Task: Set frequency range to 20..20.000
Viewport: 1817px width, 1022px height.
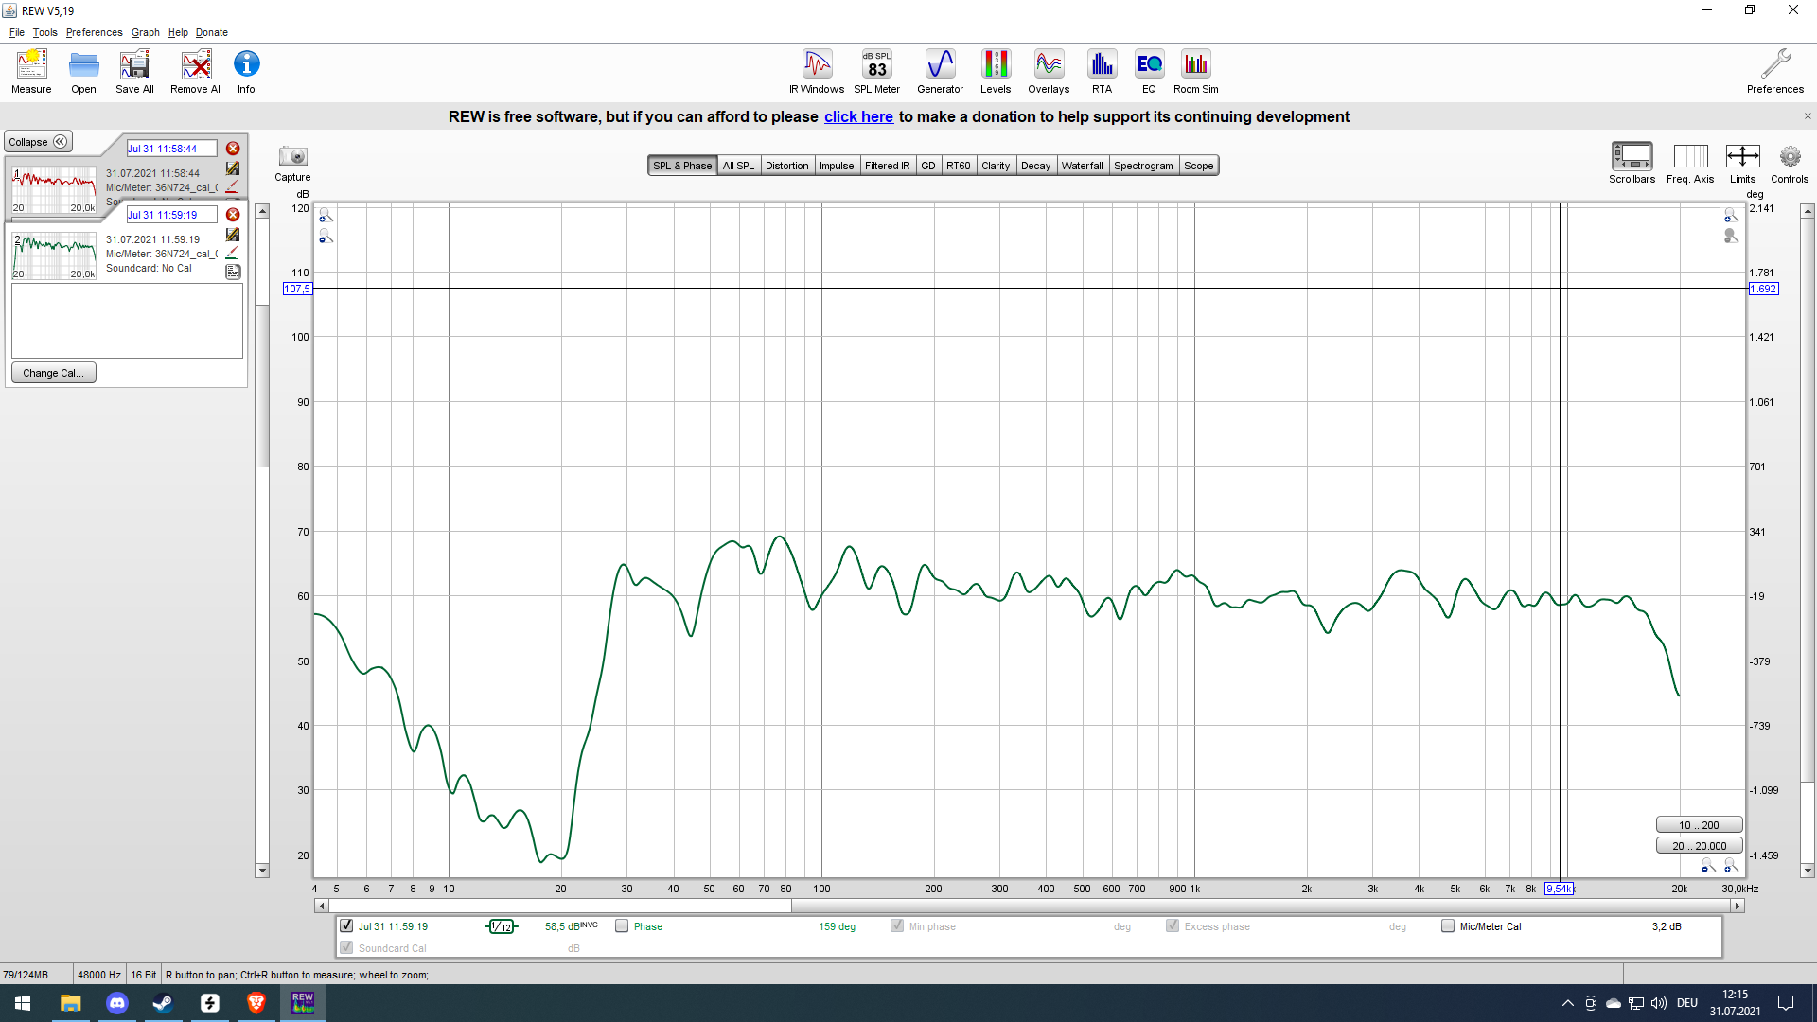Action: [x=1699, y=846]
